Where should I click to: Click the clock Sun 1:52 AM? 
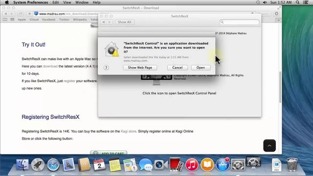pyautogui.click(x=281, y=2)
